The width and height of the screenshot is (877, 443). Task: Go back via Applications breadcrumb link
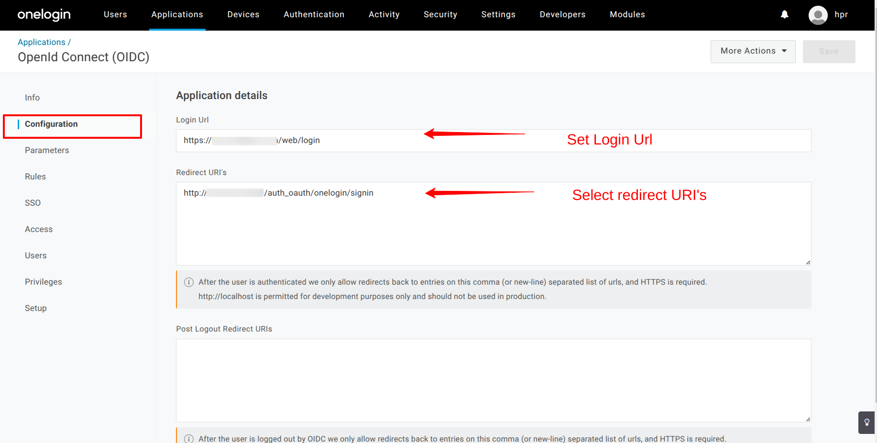(42, 42)
